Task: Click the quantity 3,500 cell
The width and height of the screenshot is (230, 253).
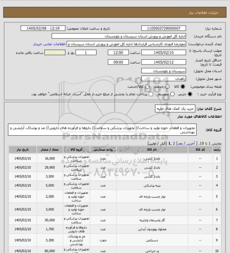Action: pos(50,177)
